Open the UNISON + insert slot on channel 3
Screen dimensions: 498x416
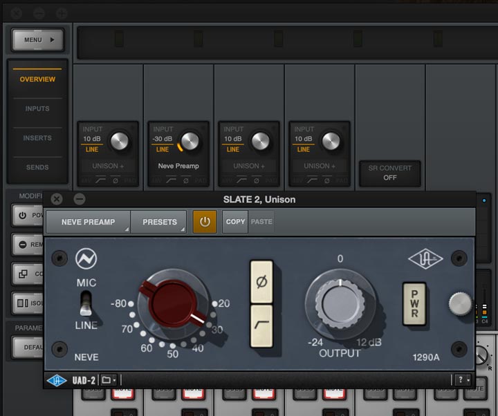249,166
